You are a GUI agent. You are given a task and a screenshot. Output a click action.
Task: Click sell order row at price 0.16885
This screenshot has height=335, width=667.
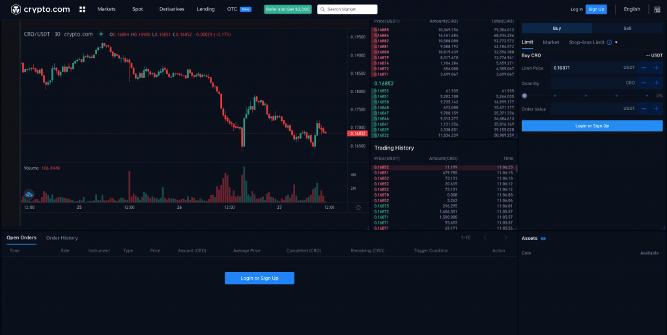pos(443,30)
